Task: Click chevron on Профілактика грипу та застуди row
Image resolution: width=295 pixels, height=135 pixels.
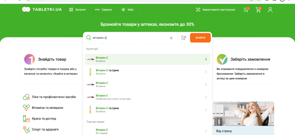Action: tap(206, 97)
